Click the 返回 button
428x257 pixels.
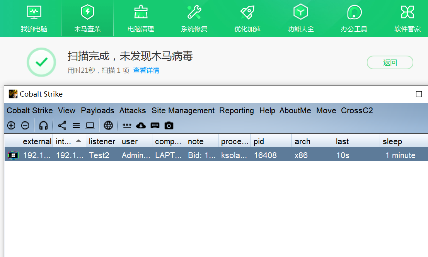[x=390, y=63]
